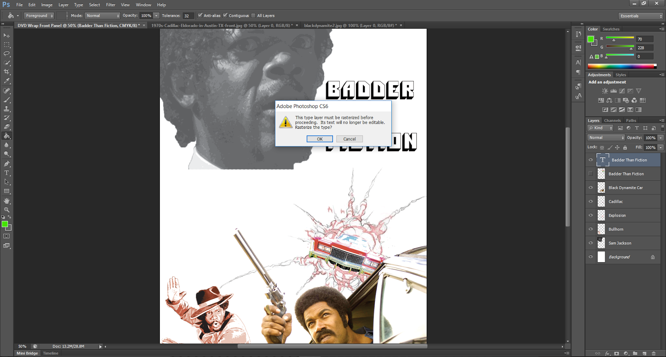
Task: Cancel the rasterize type dialog
Action: (x=350, y=139)
